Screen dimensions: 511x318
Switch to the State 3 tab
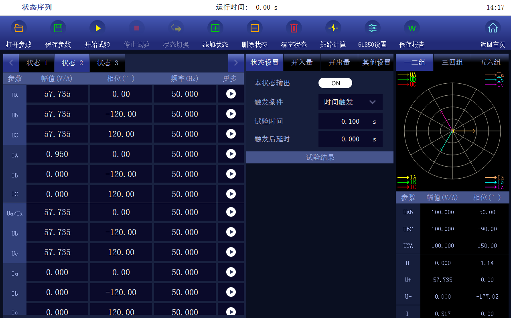tap(107, 63)
